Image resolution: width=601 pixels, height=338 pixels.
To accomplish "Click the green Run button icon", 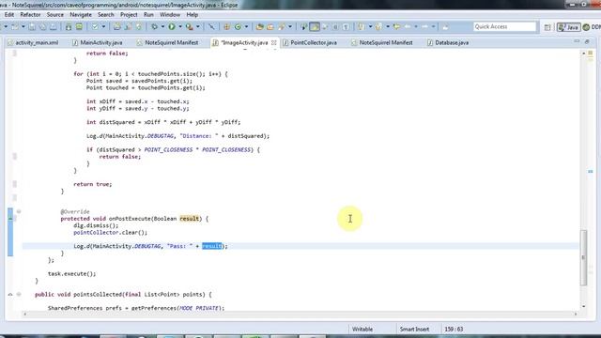I will point(172,27).
